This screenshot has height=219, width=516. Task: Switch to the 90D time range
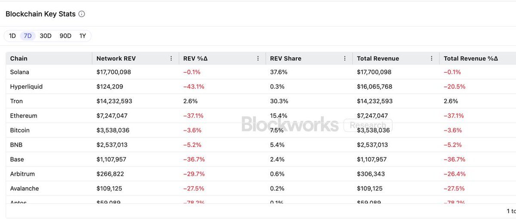coord(65,36)
